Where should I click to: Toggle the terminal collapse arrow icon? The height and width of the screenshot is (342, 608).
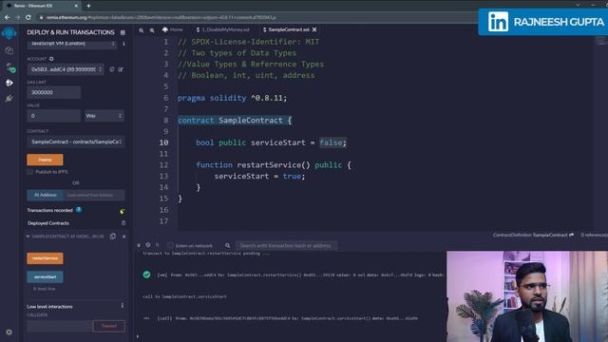coord(139,245)
